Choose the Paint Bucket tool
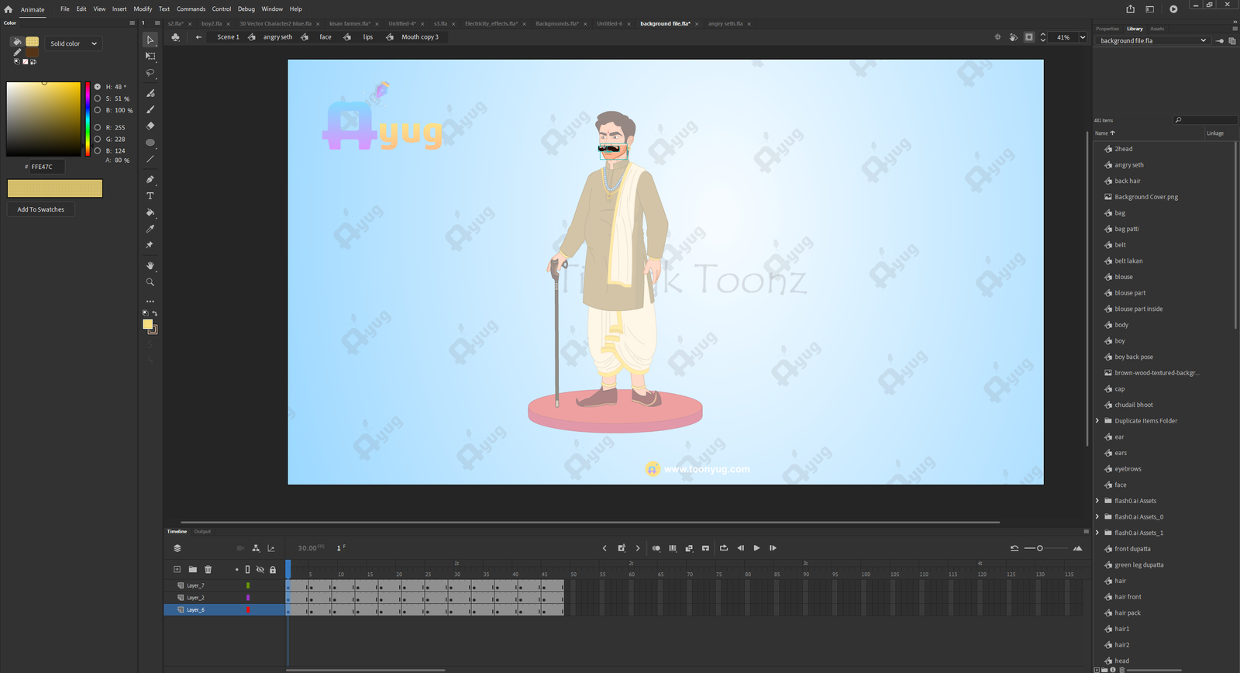Image resolution: width=1240 pixels, height=673 pixels. click(150, 212)
